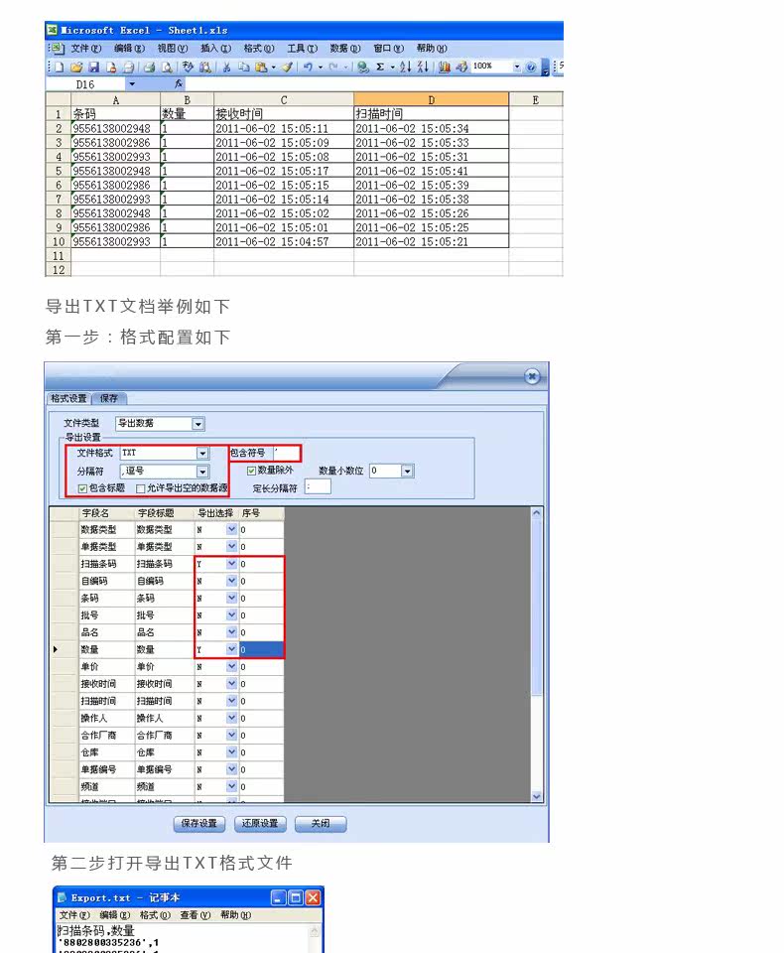
Task: Open the 数量小数位 dropdown
Action: pyautogui.click(x=407, y=471)
